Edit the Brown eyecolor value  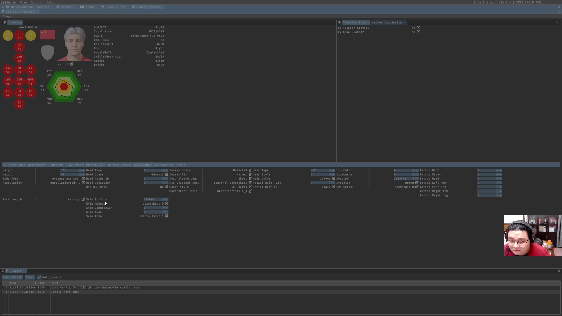tap(417, 183)
